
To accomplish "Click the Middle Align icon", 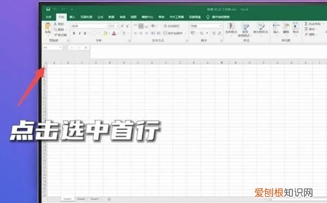I will 141,26.
